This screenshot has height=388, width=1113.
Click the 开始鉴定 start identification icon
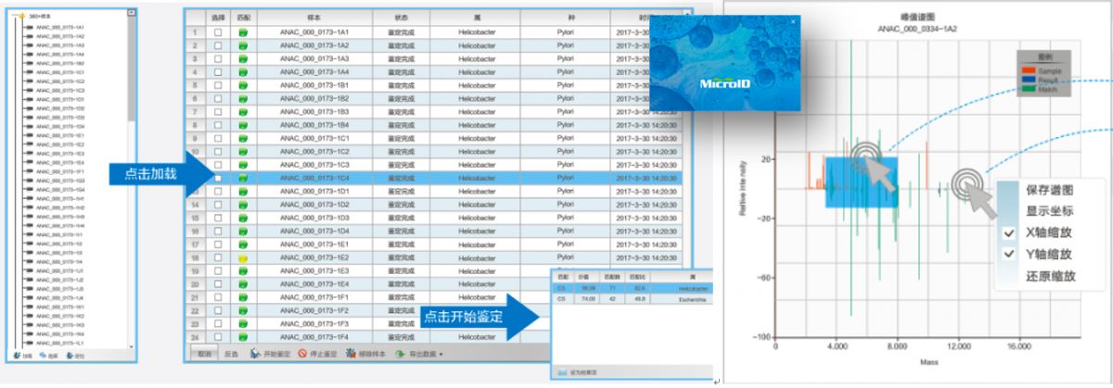click(255, 354)
